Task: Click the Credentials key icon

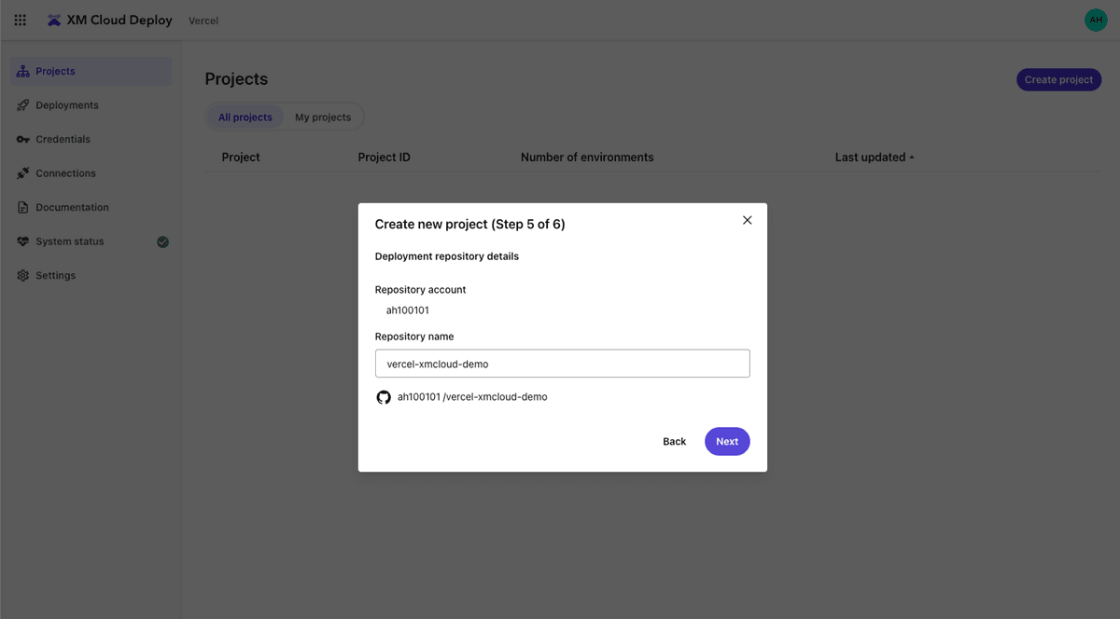Action: (23, 140)
